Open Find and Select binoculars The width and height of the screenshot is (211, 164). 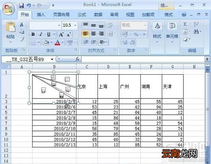(x=196, y=32)
